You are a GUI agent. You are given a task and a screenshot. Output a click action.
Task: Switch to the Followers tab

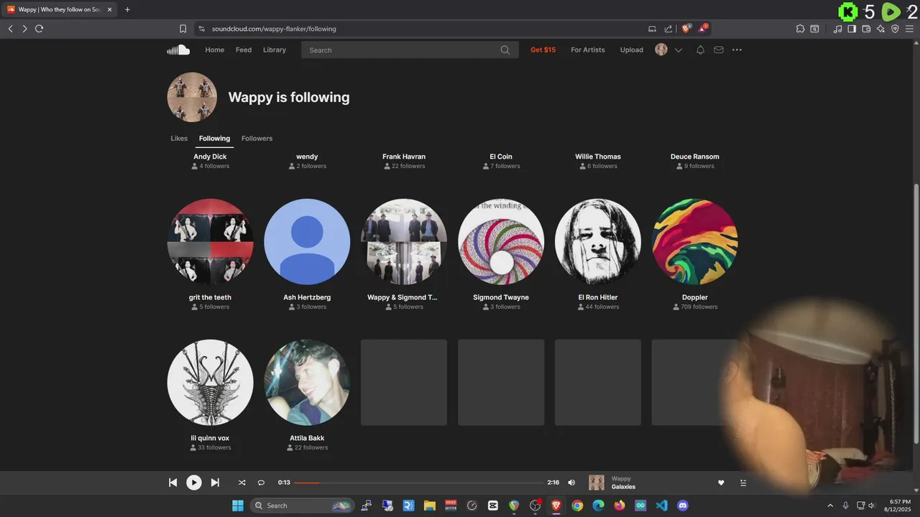point(257,138)
